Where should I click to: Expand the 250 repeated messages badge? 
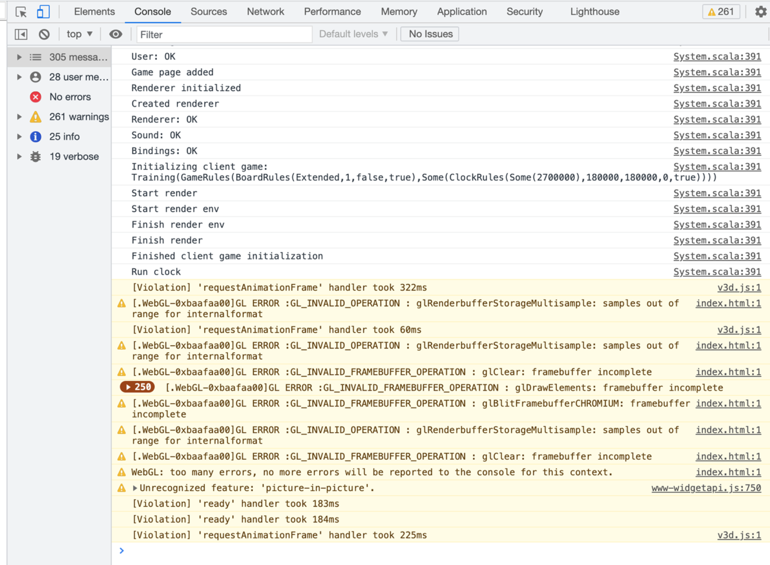click(137, 387)
